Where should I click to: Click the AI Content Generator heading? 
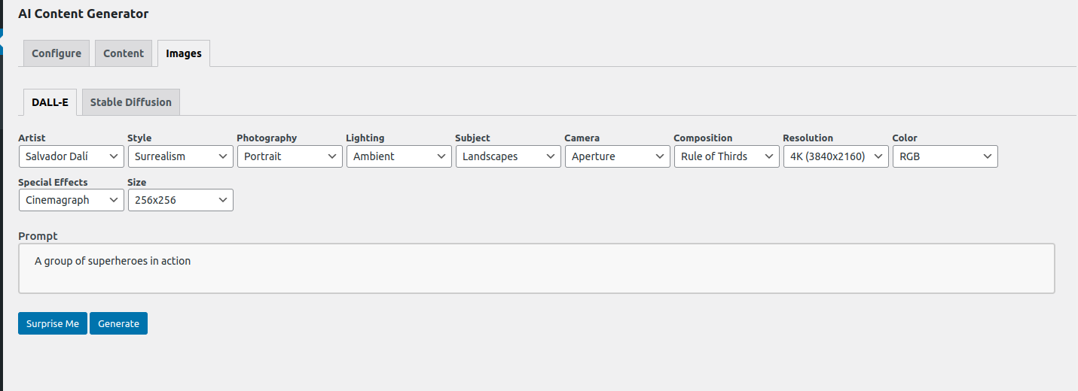(x=84, y=14)
